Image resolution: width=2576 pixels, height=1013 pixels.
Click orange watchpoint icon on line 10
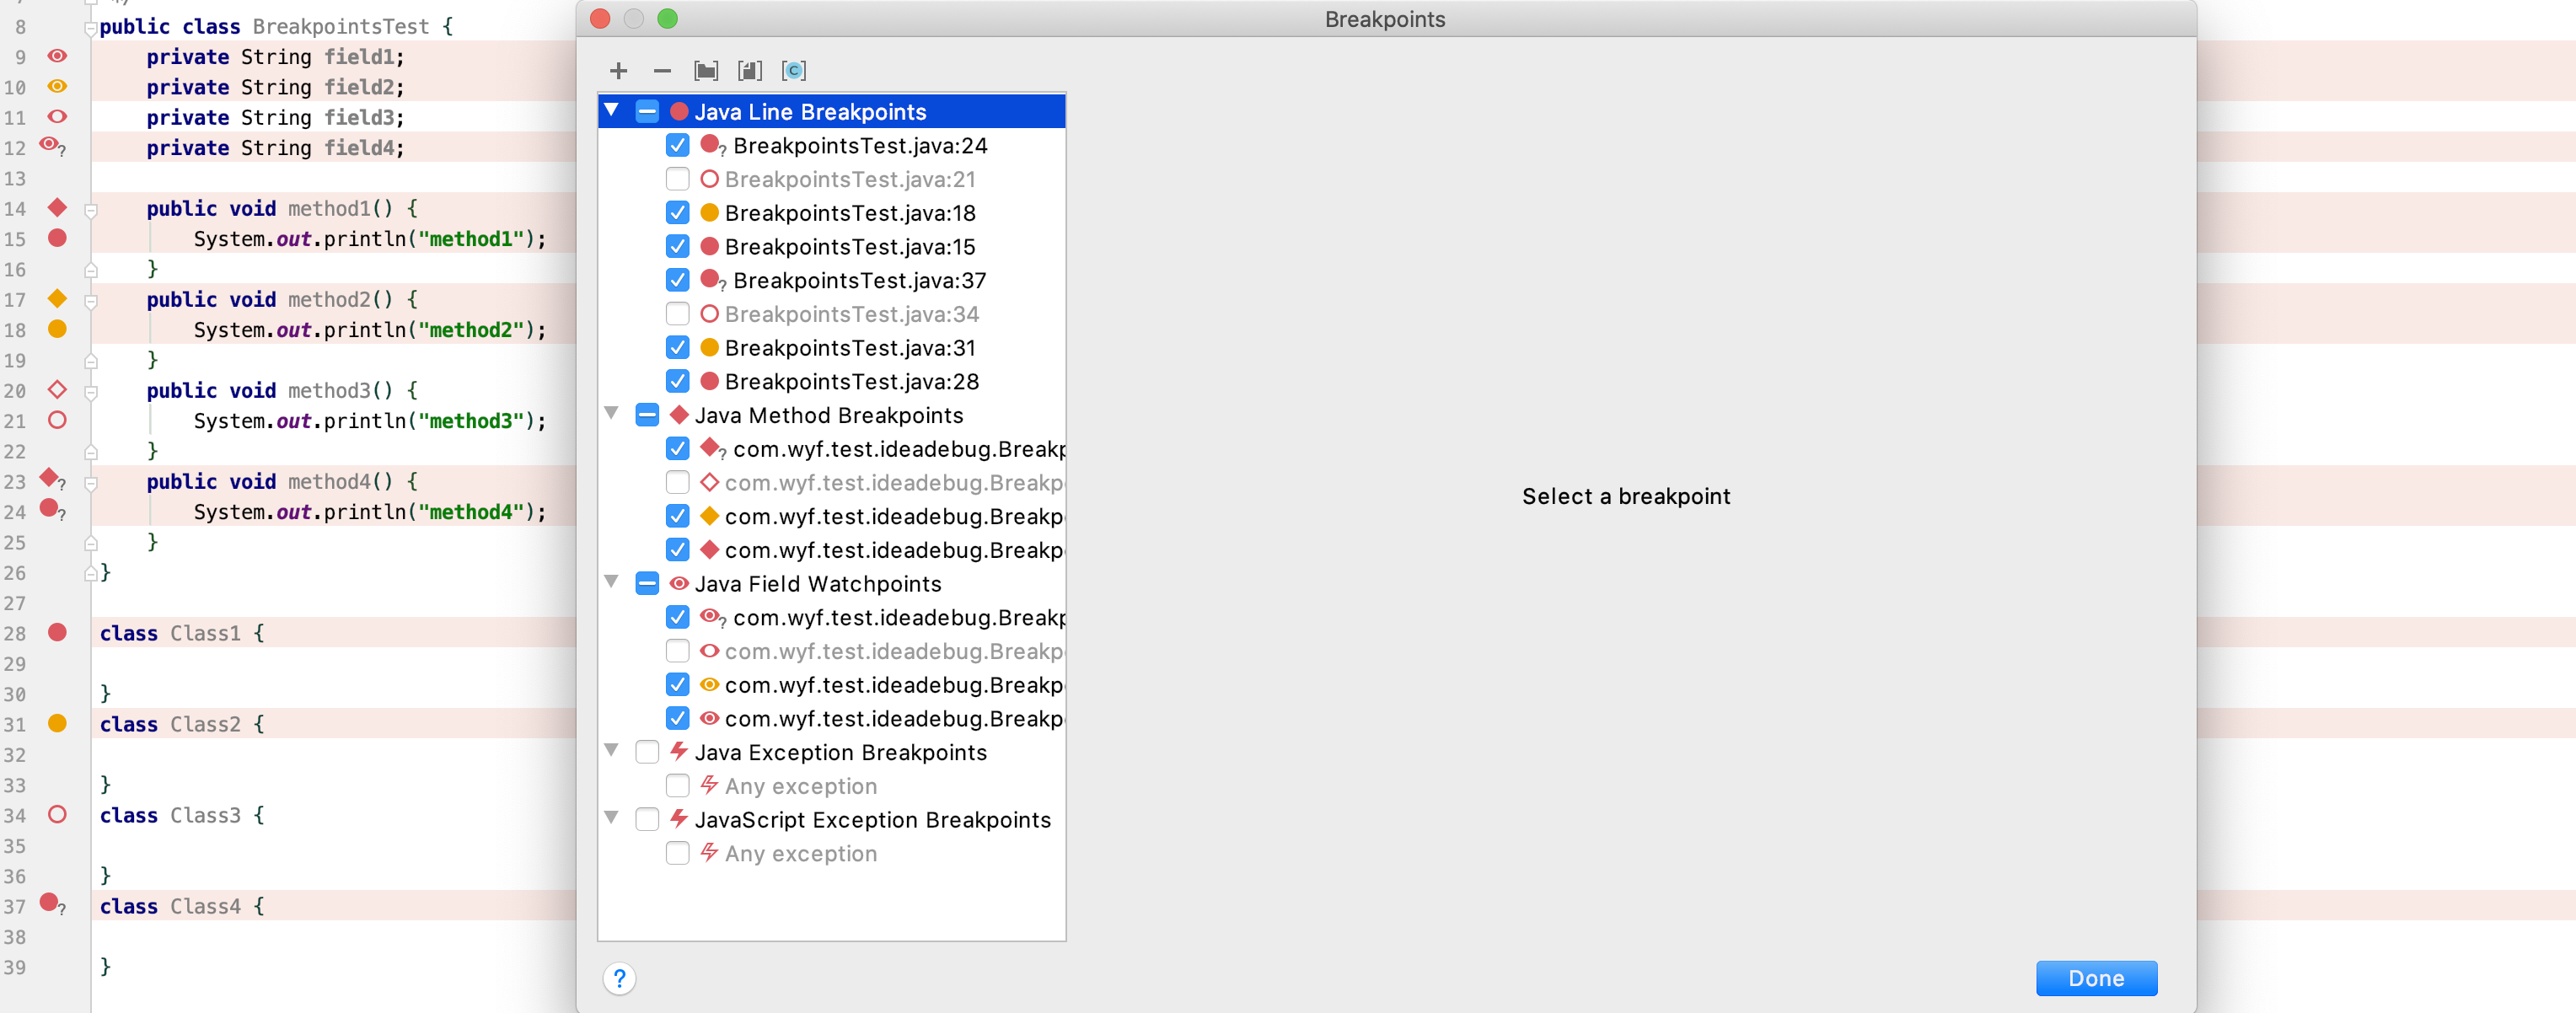coord(57,86)
